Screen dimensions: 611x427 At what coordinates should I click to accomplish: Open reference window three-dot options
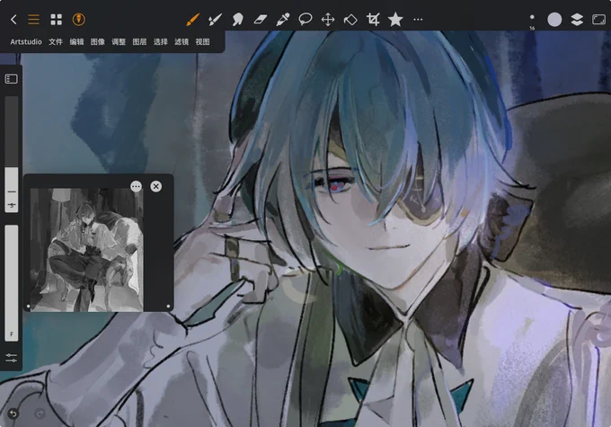tap(136, 186)
